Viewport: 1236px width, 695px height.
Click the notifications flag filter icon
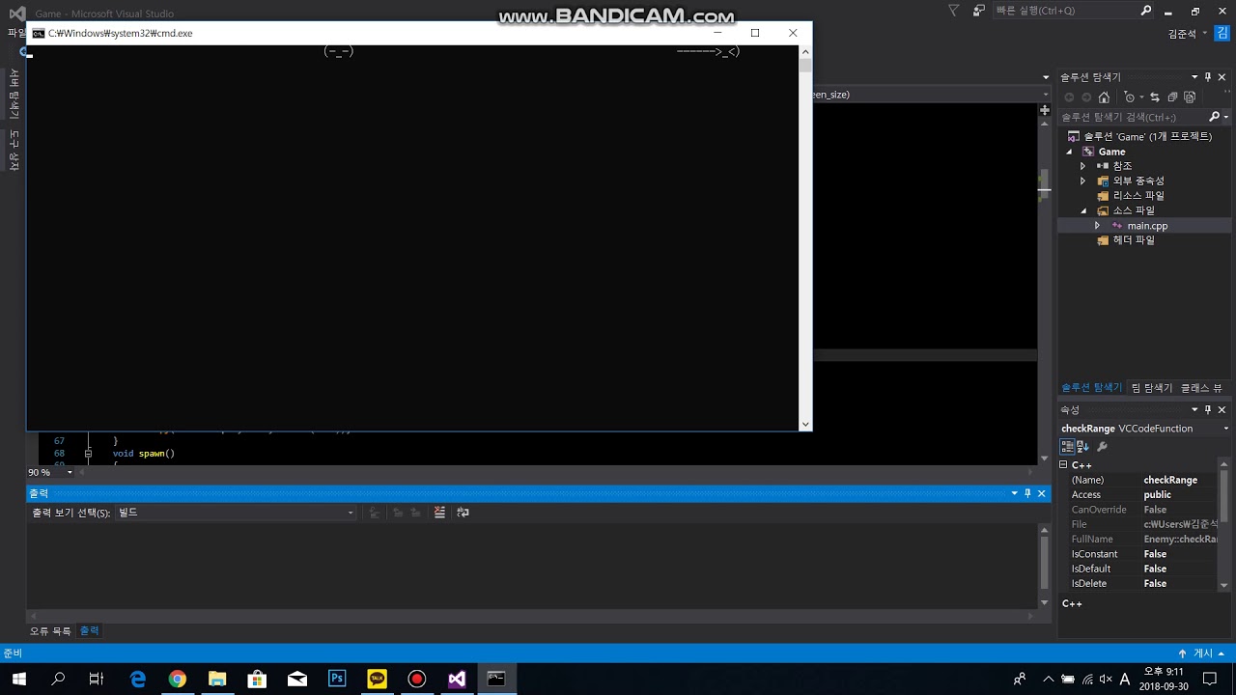[x=954, y=11]
